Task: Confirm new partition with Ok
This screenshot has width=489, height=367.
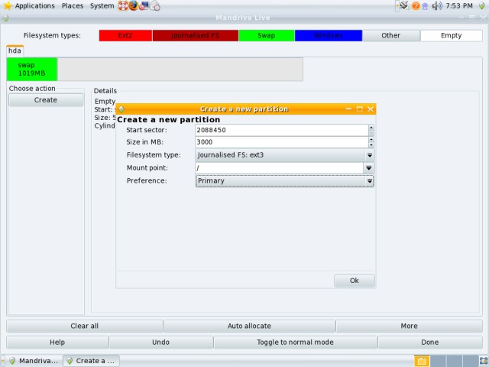Action: click(355, 281)
